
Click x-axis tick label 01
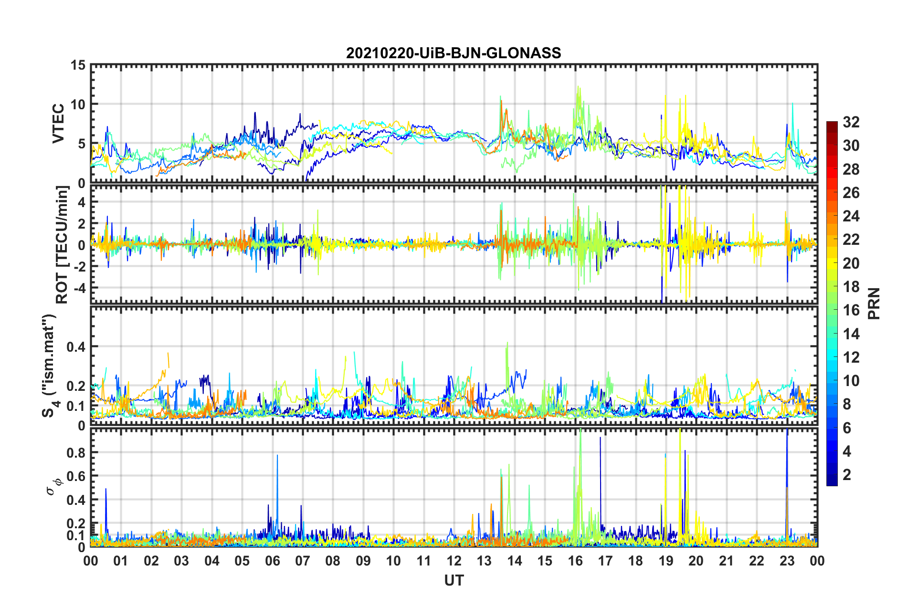[121, 561]
